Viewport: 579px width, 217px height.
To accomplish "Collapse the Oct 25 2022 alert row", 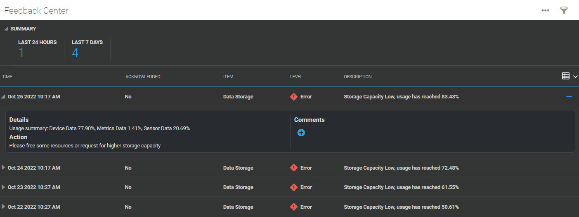I will pyautogui.click(x=4, y=97).
